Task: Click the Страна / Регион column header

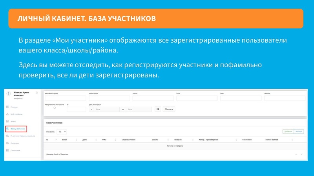Action: point(129,140)
